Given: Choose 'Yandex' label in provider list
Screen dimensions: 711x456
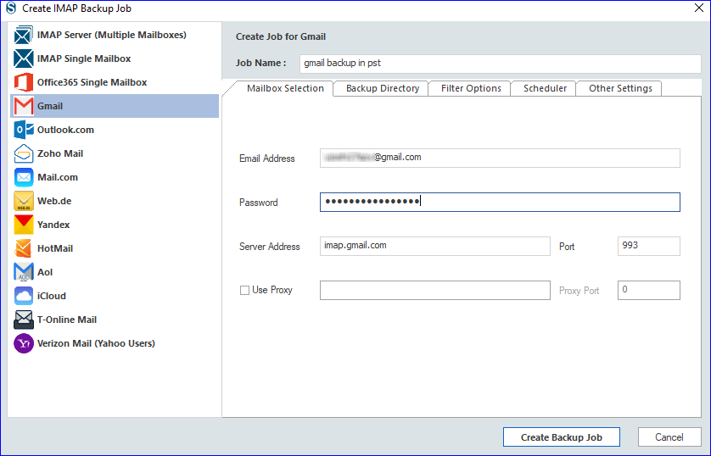Looking at the screenshot, I should (53, 225).
